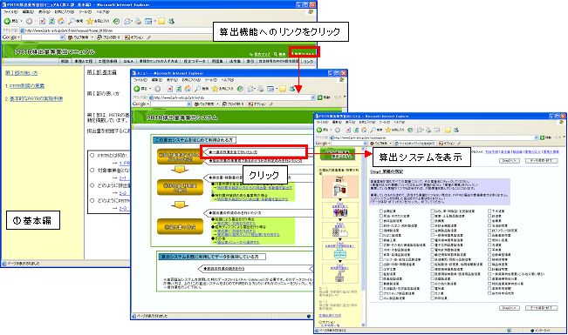
Task: Open the 2. 基本的なPRTRの実施手順 sidebar link
Action: click(x=37, y=98)
